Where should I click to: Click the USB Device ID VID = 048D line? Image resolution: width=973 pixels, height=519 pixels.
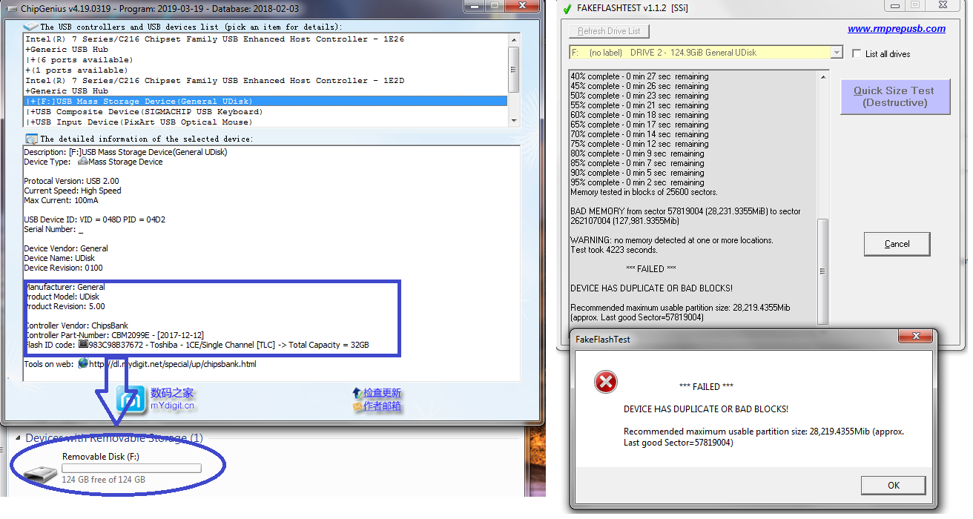(x=94, y=219)
